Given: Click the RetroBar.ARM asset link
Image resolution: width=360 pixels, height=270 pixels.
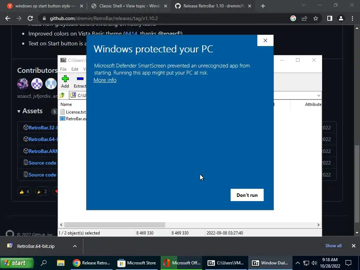Looking at the screenshot, I should 43,151.
